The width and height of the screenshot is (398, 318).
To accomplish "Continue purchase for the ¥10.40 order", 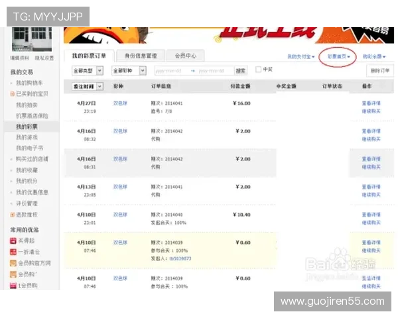I will click(371, 223).
